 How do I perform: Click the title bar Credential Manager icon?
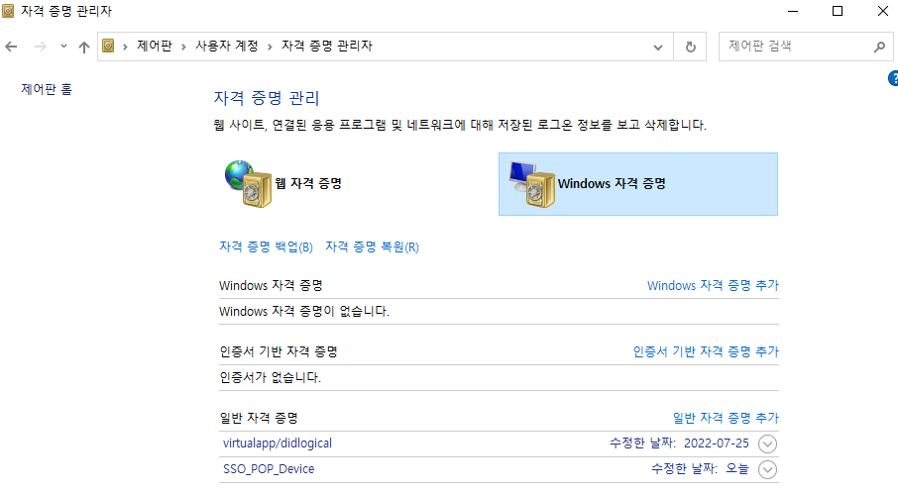point(8,11)
